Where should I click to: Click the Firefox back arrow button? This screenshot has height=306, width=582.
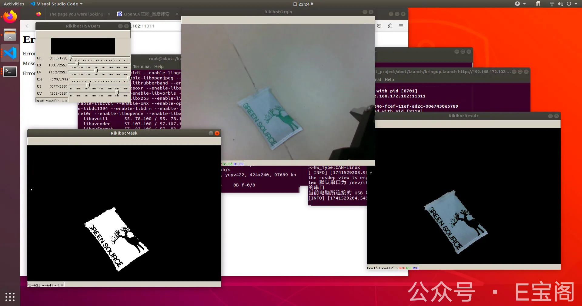28,26
